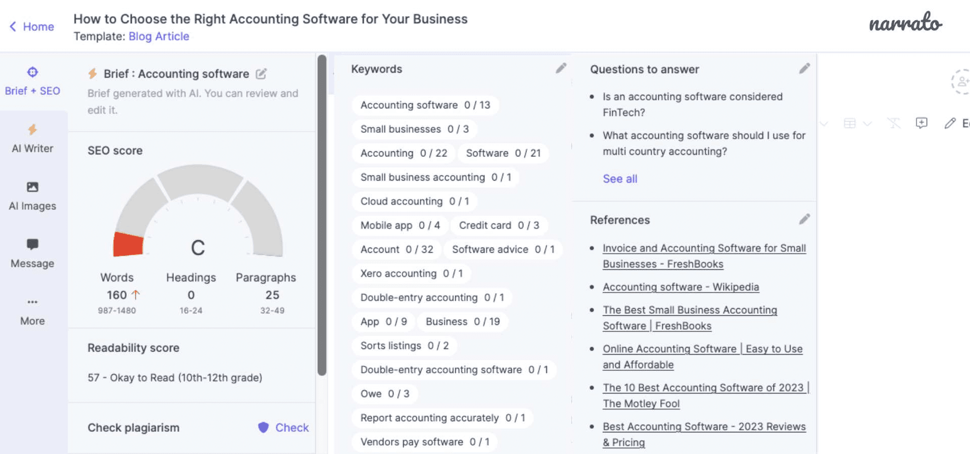Click the Words count 160 metric
The image size is (970, 454).
coord(117,295)
